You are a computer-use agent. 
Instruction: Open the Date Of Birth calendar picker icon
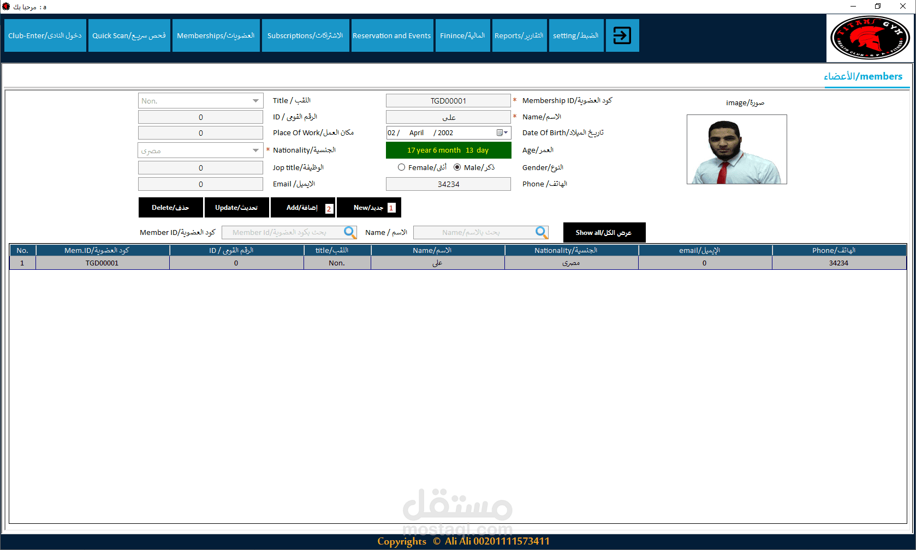coord(501,132)
